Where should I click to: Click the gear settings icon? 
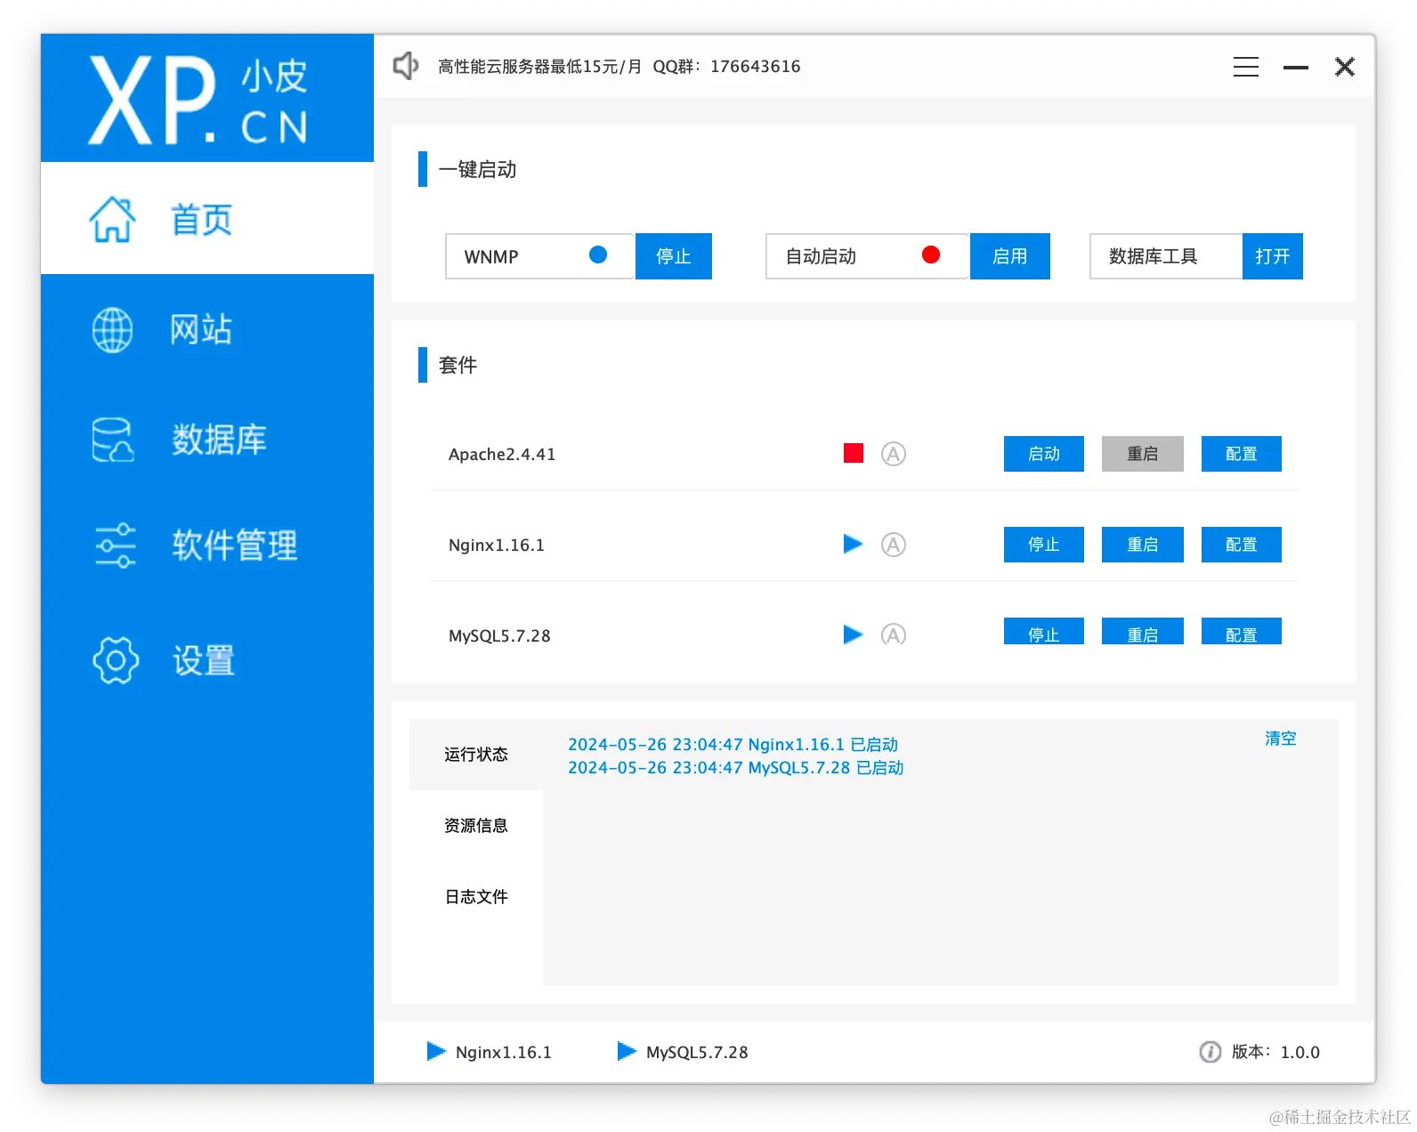tap(116, 660)
